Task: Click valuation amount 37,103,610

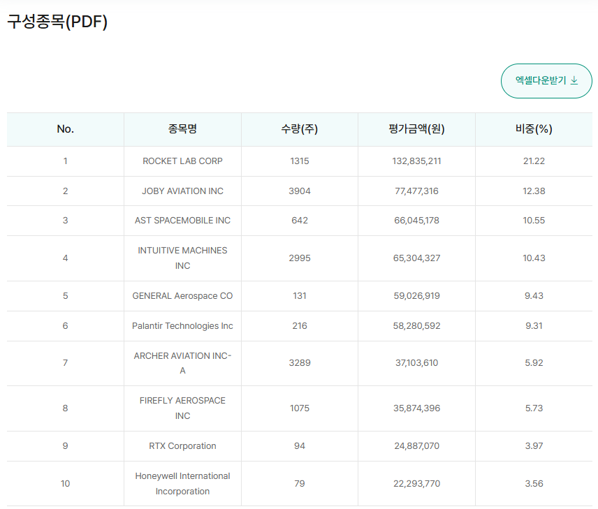Action: [x=416, y=363]
